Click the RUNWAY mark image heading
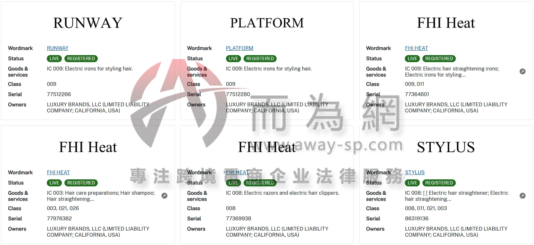Screen dimensions: 534x245 tap(88, 23)
